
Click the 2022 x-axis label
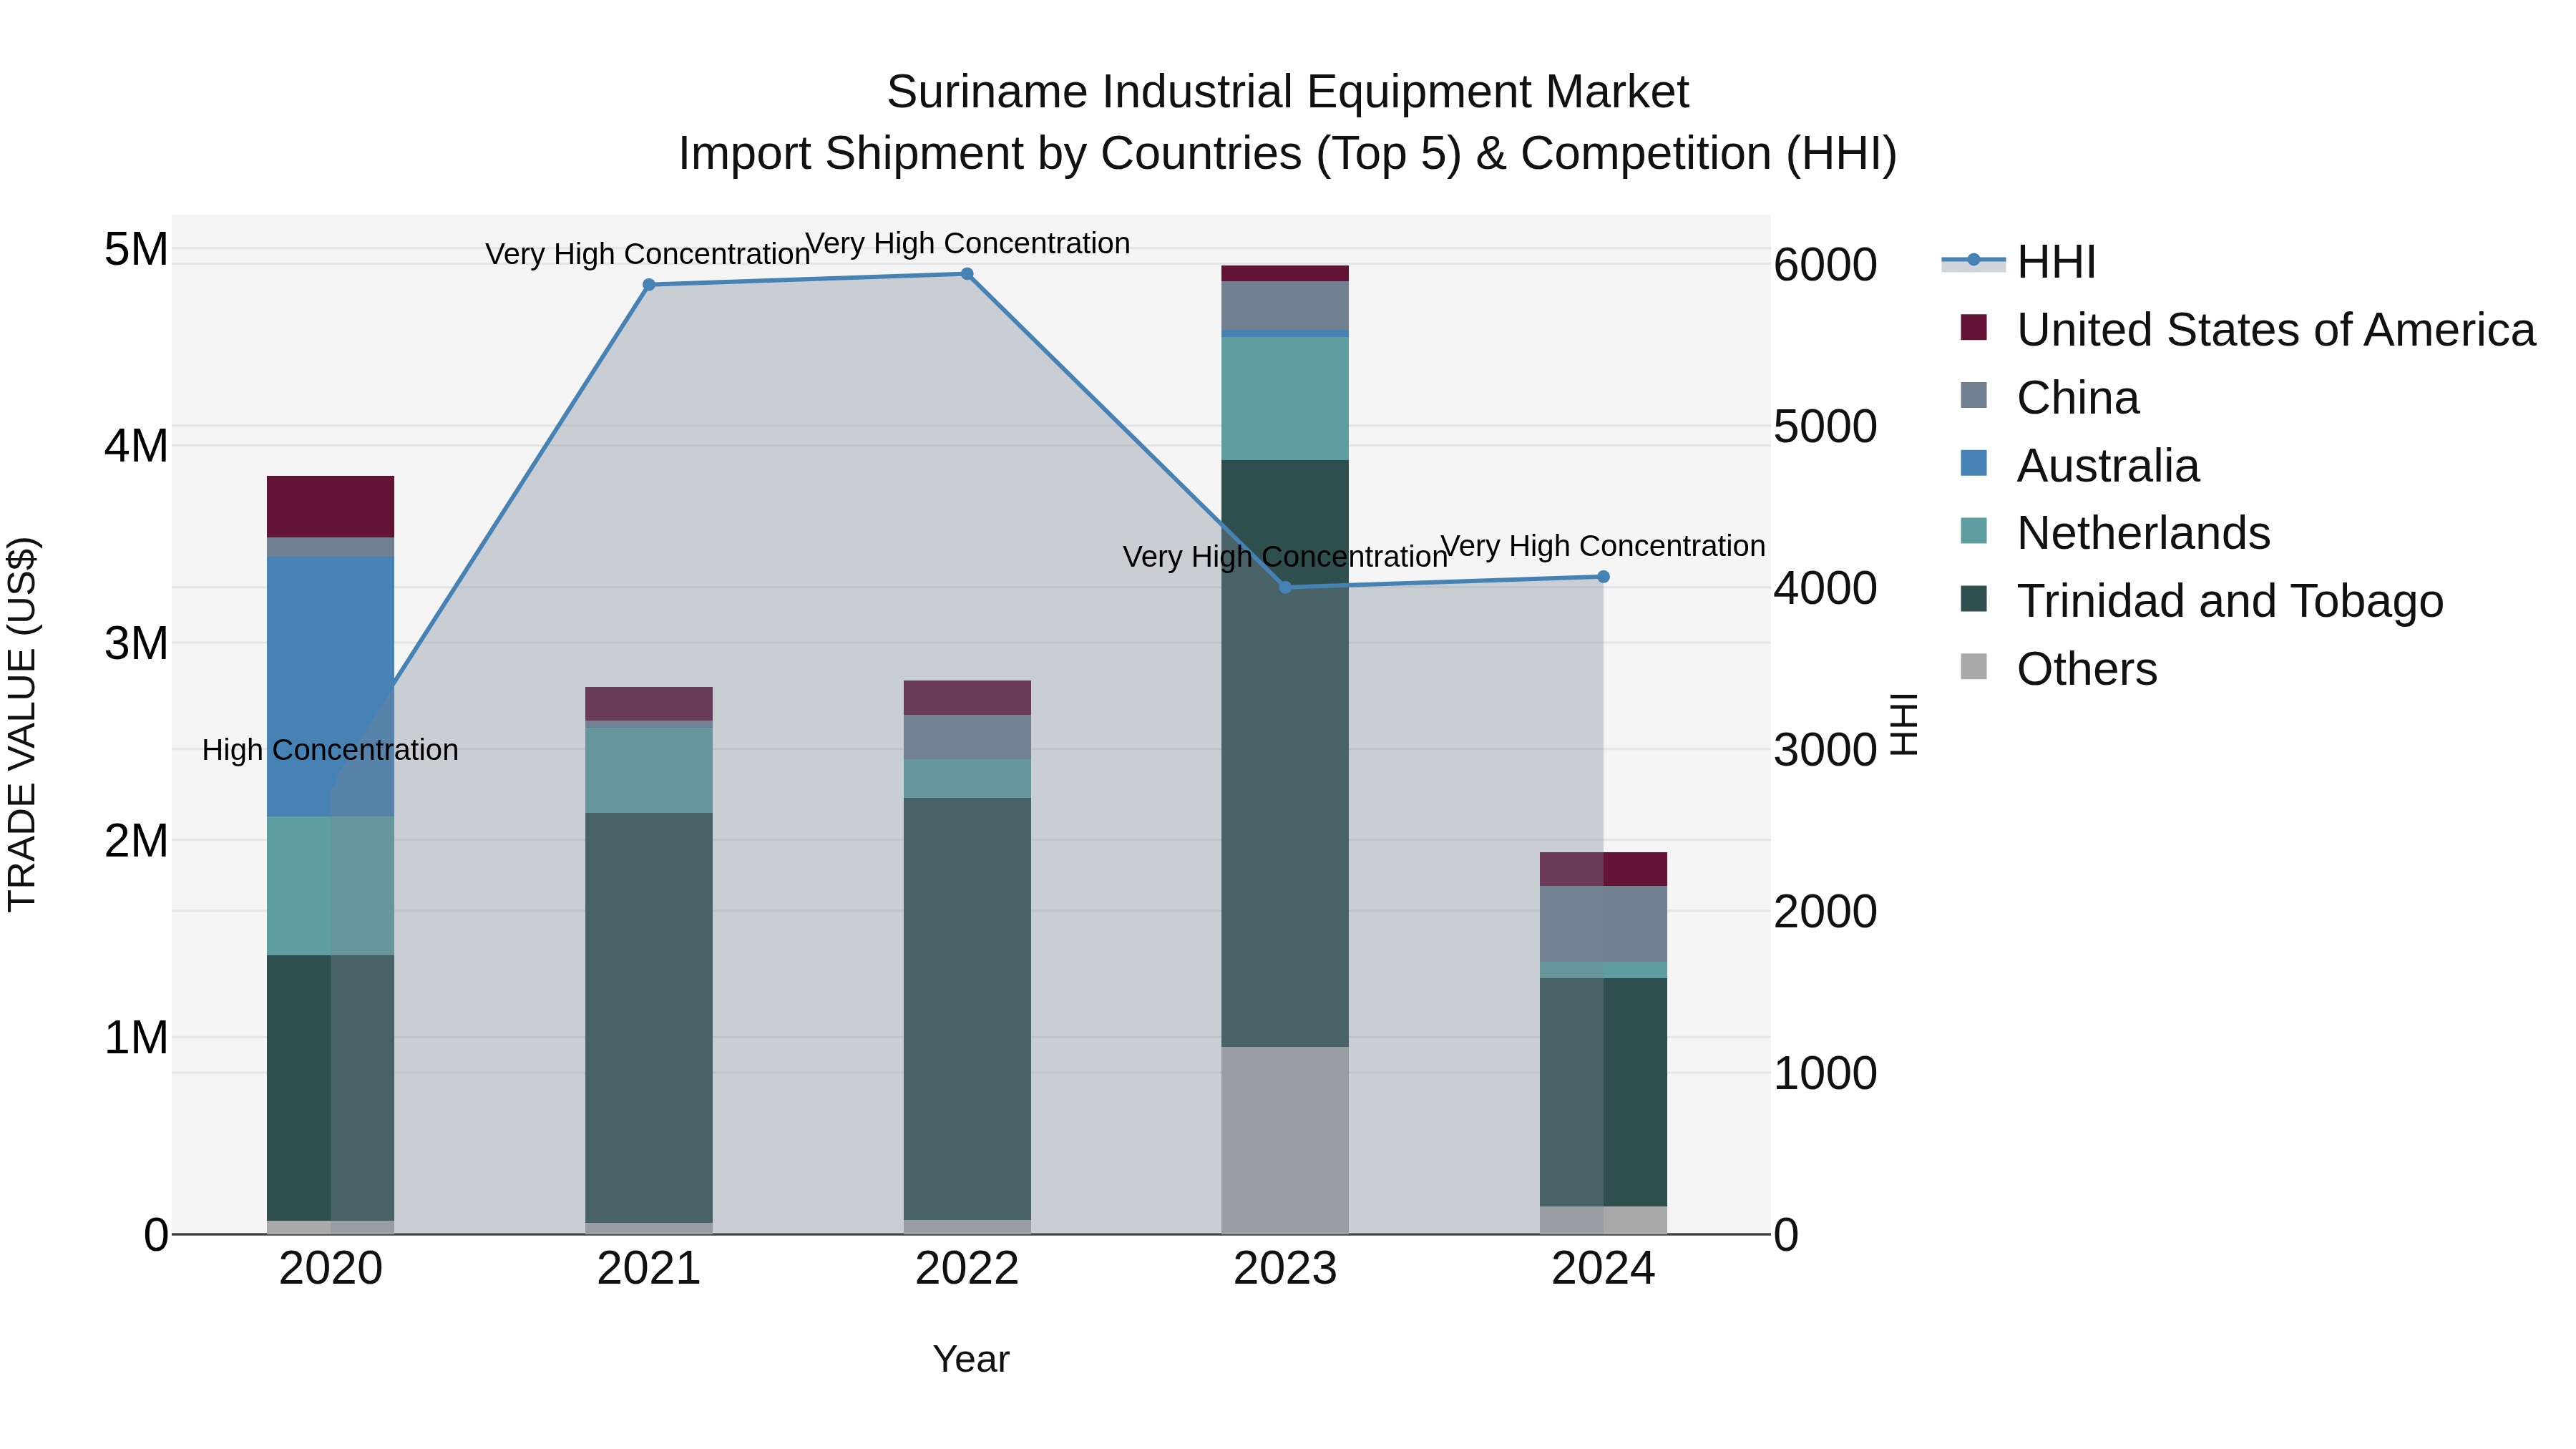tap(967, 1269)
